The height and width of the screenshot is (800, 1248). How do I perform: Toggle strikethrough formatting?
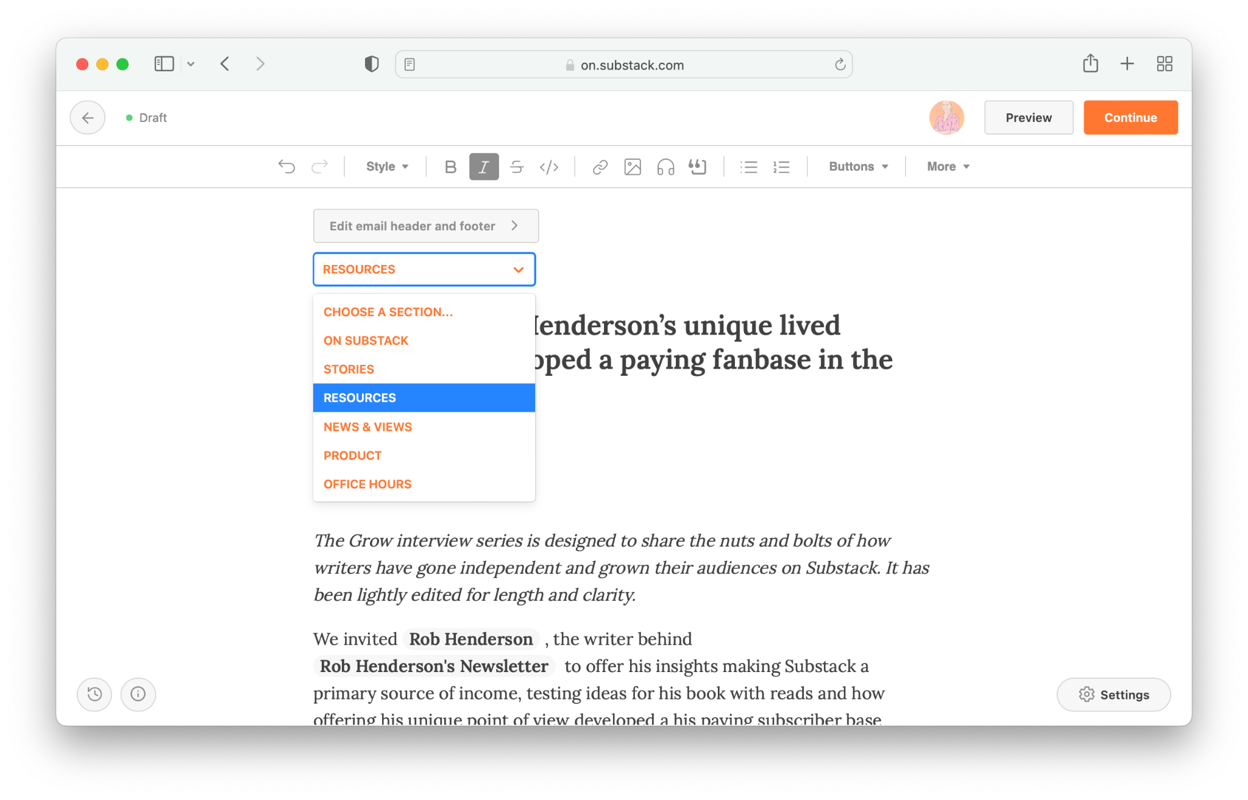517,166
